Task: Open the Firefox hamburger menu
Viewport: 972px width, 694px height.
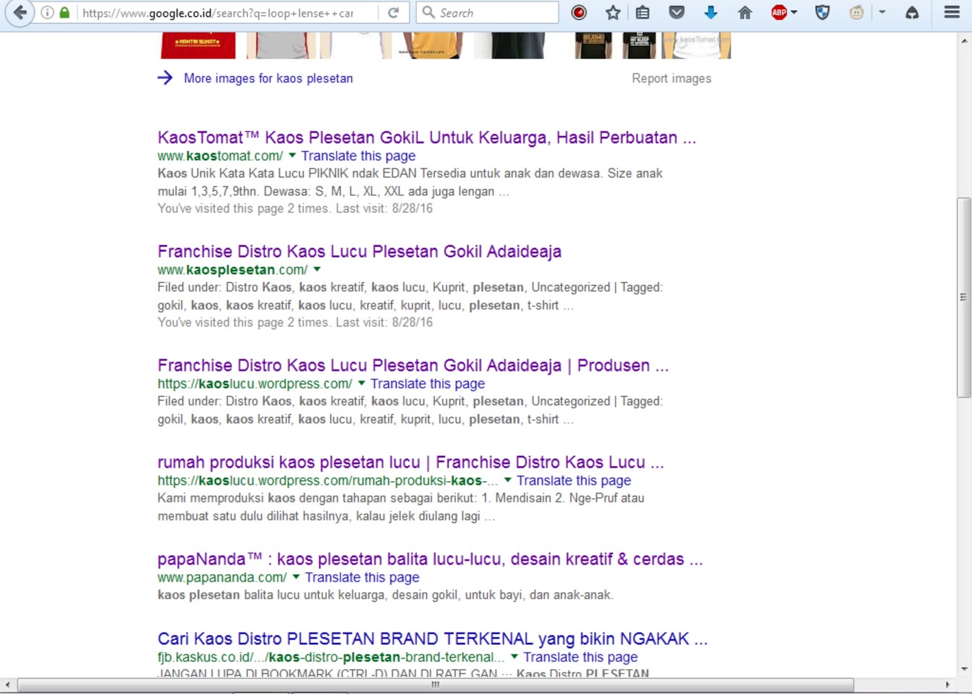Action: tap(952, 12)
